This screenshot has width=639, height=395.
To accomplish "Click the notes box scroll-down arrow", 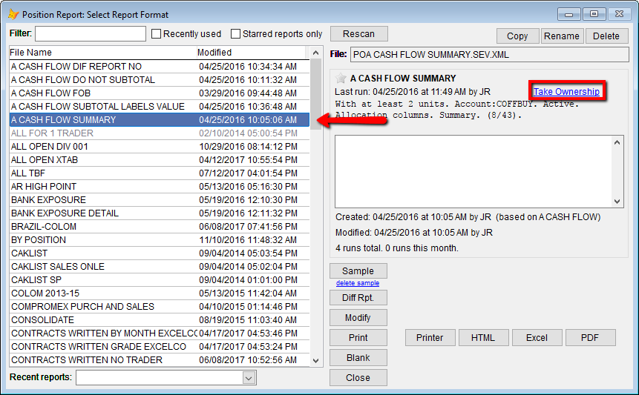I will [617, 202].
